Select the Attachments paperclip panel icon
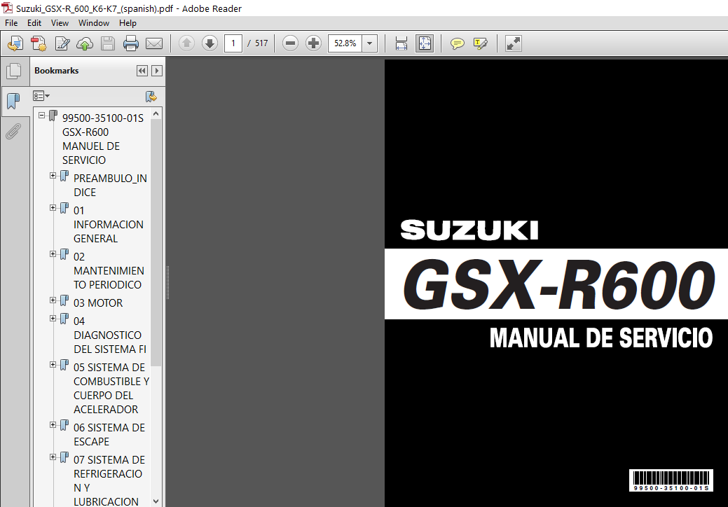Viewport: 728px width, 507px height. (15, 131)
